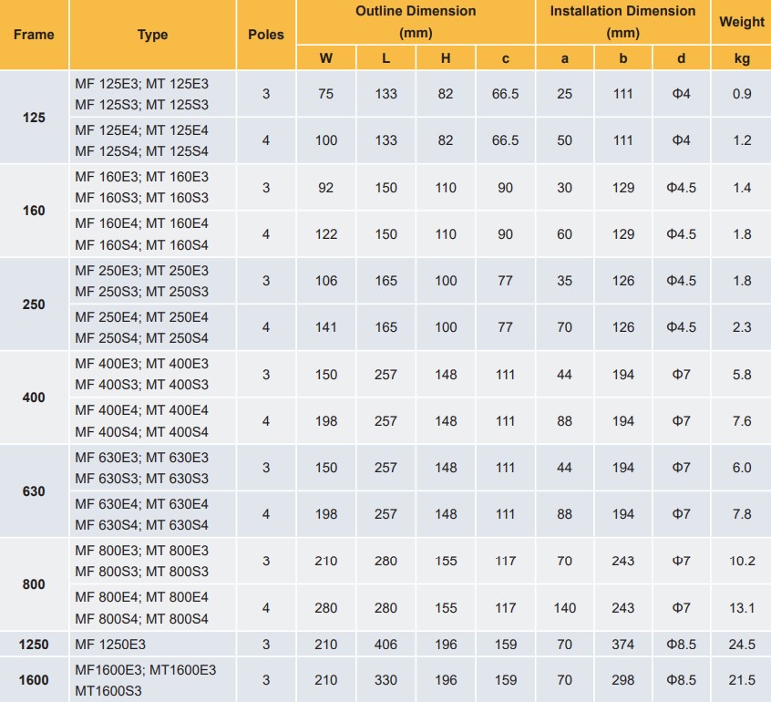Select the Type column header

(153, 35)
